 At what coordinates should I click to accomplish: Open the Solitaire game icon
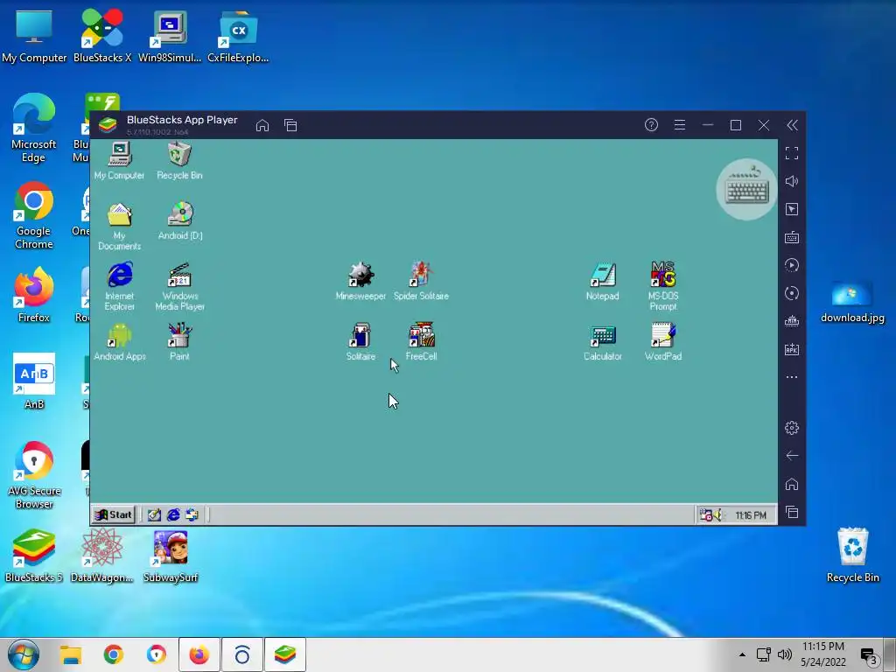tap(360, 341)
